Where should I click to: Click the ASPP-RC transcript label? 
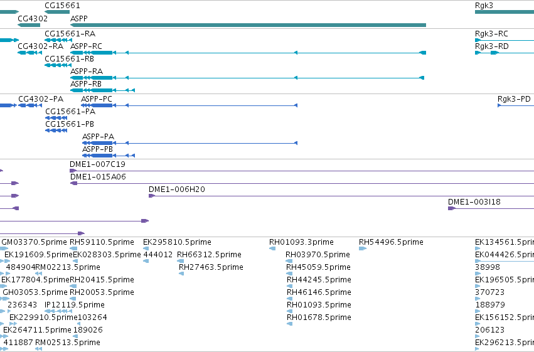point(86,46)
